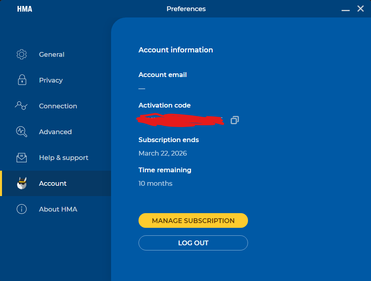Click the Advanced magnifier pulse icon

(x=21, y=132)
